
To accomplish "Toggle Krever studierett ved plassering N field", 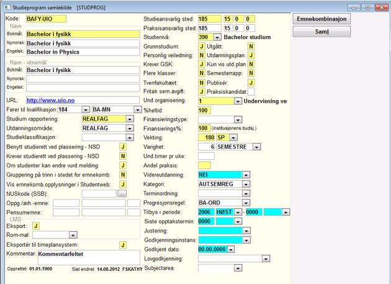I will click(x=123, y=156).
